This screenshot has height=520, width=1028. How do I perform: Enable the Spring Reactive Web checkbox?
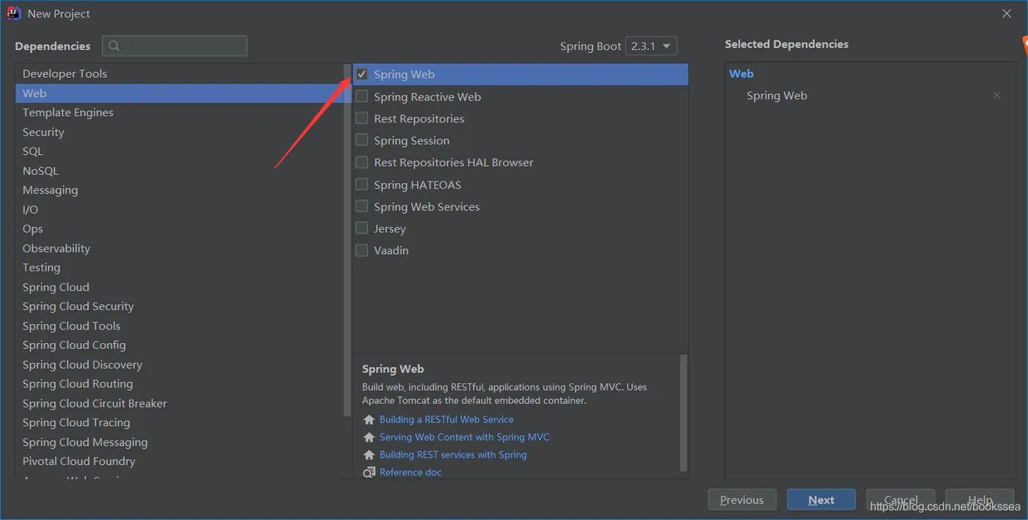362,96
